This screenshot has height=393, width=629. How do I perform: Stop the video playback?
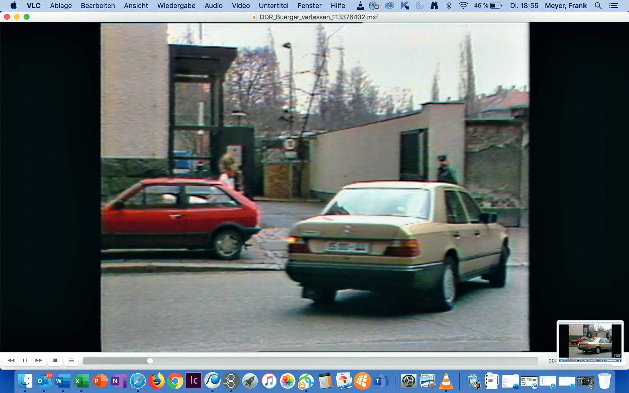click(55, 360)
